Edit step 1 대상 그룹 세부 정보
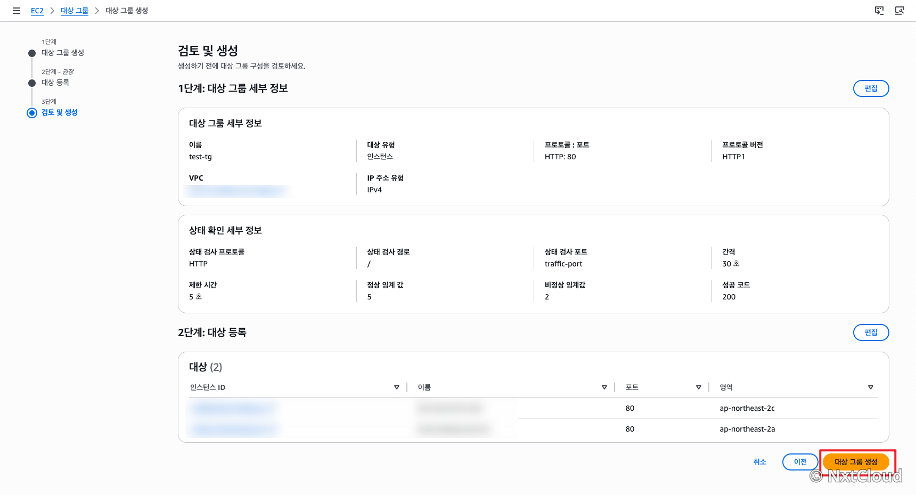This screenshot has height=495, width=916. pyautogui.click(x=871, y=88)
